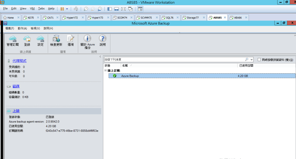Click the 磁碟 (Disks) link
The width and height of the screenshot is (296, 159).
click(16, 86)
